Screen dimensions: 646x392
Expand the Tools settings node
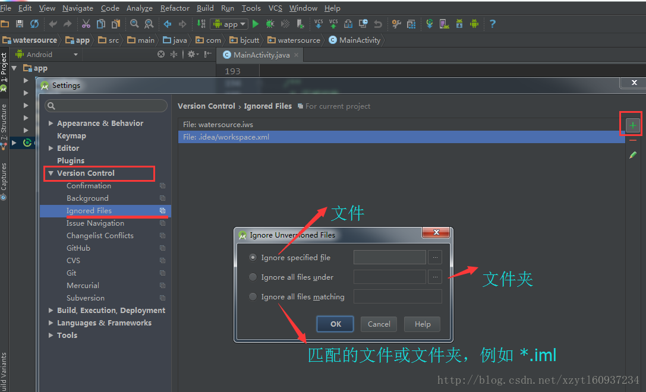[51, 335]
